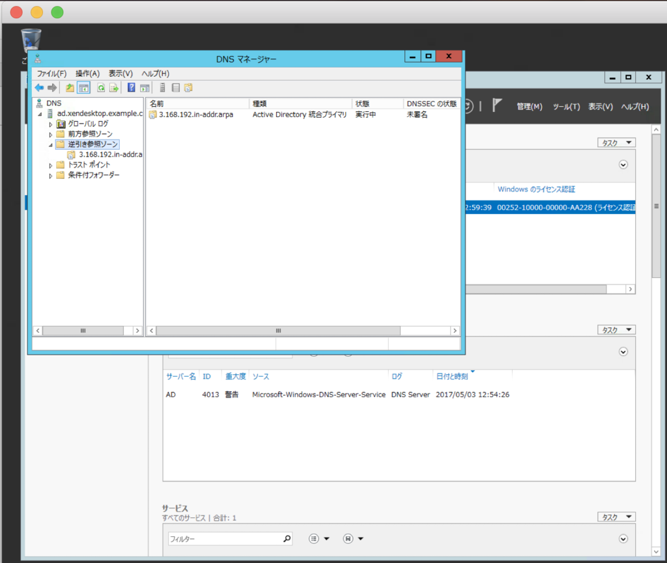
Task: Collapse the top panel chevron in Server Manager
Action: 623,165
